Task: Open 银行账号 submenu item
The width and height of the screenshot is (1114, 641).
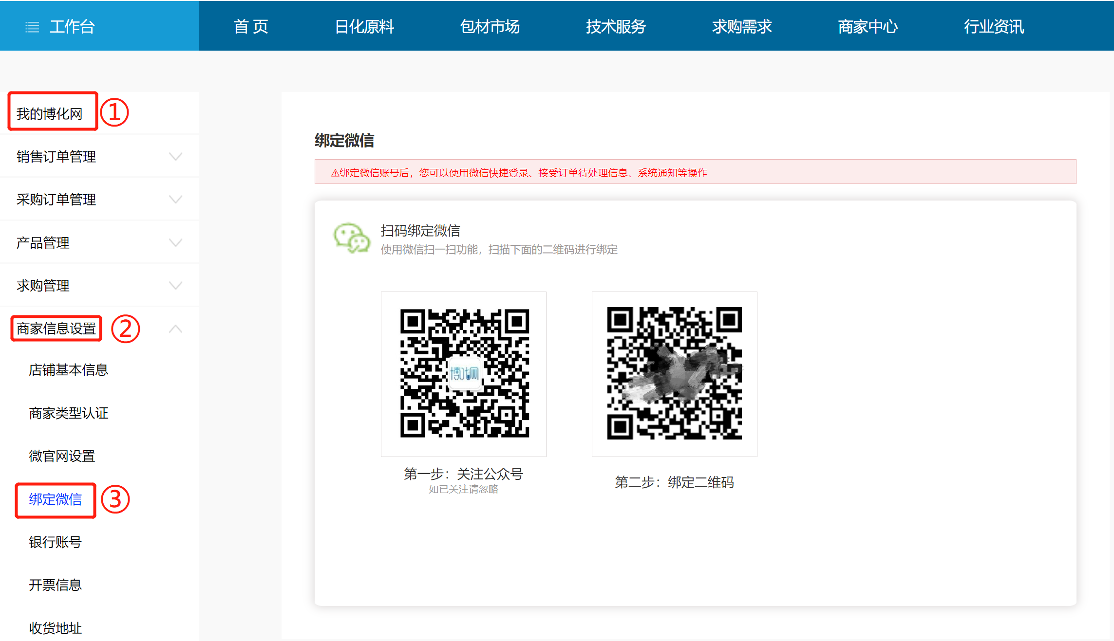Action: [55, 542]
